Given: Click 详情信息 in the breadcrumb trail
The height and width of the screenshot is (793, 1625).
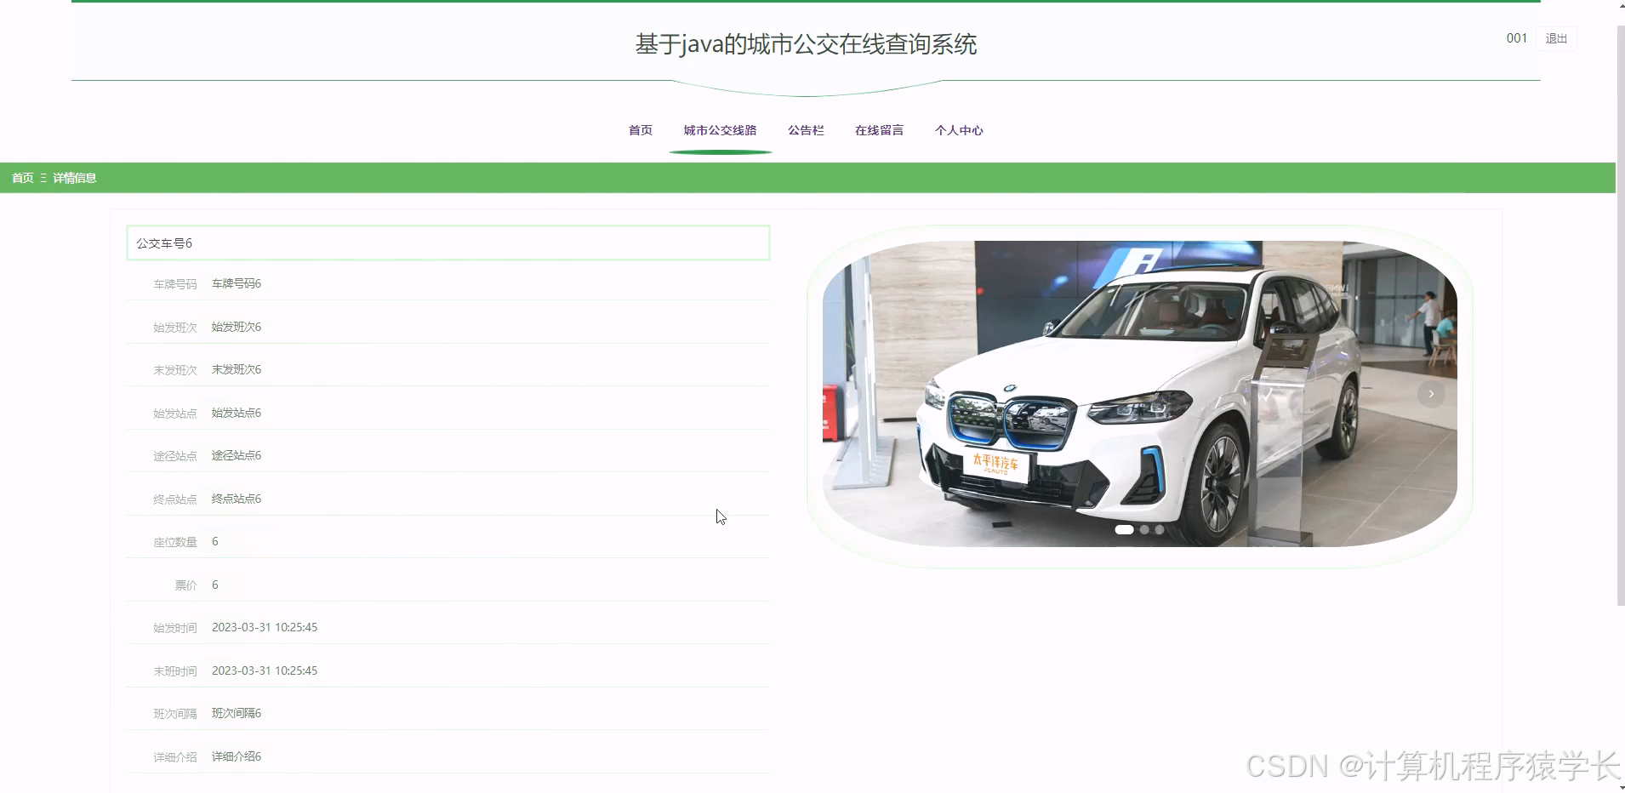Looking at the screenshot, I should click(73, 178).
